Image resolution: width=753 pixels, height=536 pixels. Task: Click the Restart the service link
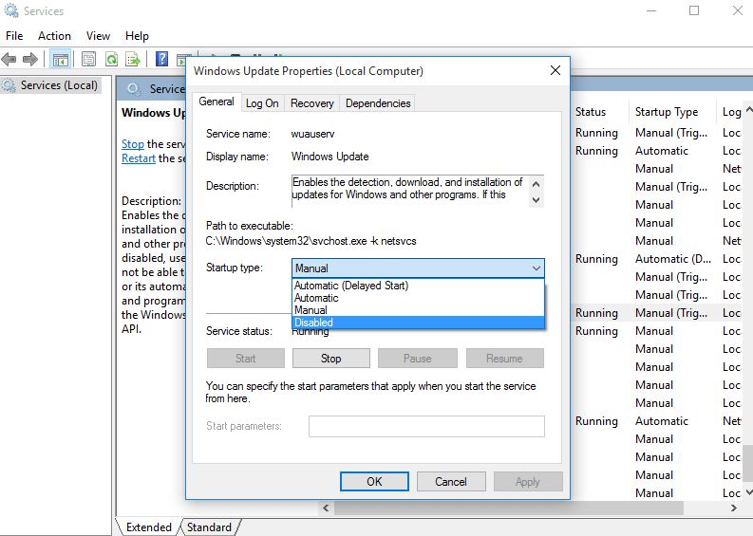[x=139, y=158]
